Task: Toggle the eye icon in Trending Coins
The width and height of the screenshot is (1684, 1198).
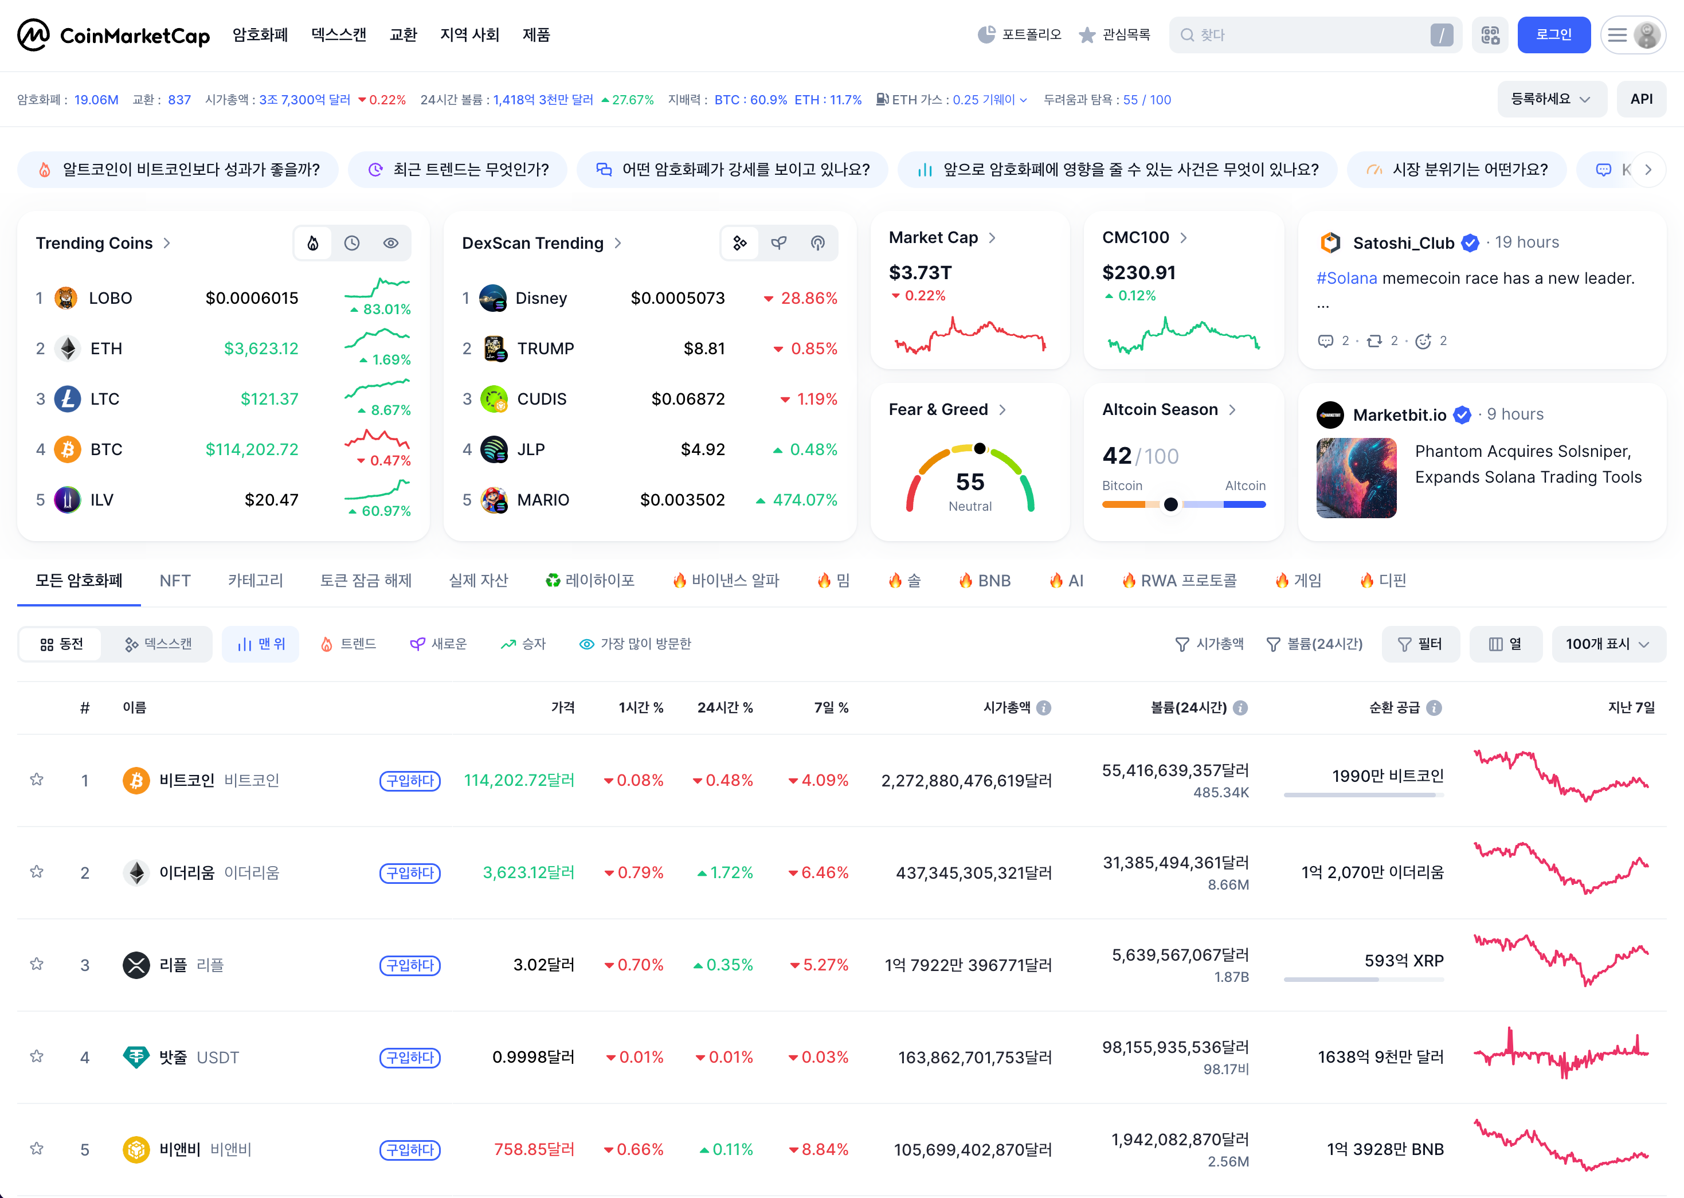Action: [x=391, y=242]
